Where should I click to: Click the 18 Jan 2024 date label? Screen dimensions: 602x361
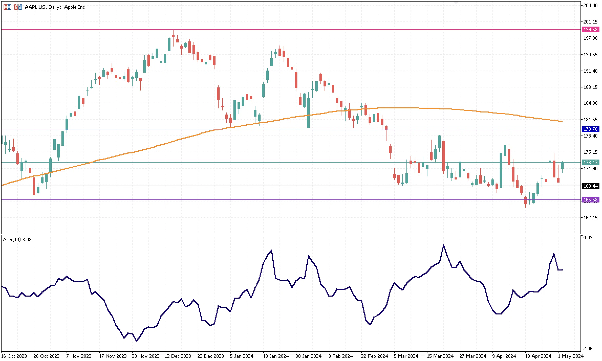pos(276,356)
